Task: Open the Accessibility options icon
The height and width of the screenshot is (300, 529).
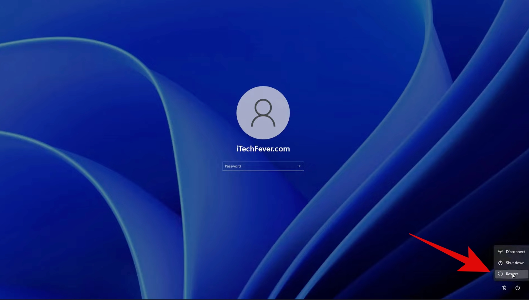Action: click(x=504, y=288)
